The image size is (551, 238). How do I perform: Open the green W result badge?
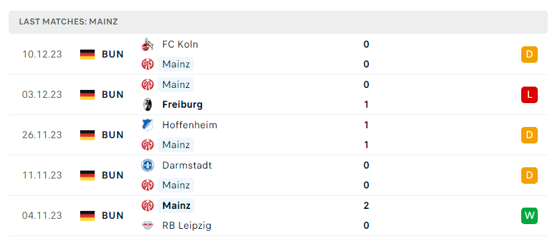tap(529, 216)
